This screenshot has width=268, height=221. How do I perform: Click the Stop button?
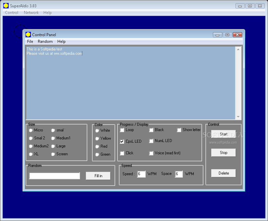coord(224,153)
